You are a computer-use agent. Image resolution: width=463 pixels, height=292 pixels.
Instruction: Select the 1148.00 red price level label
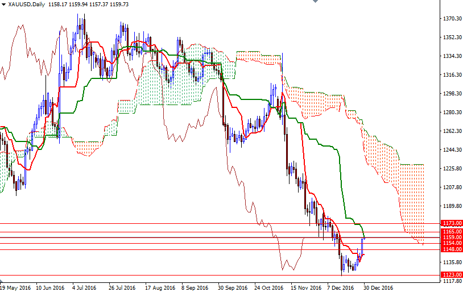pos(452,249)
